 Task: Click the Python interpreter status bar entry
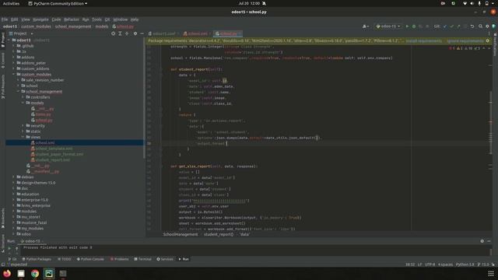465,264
